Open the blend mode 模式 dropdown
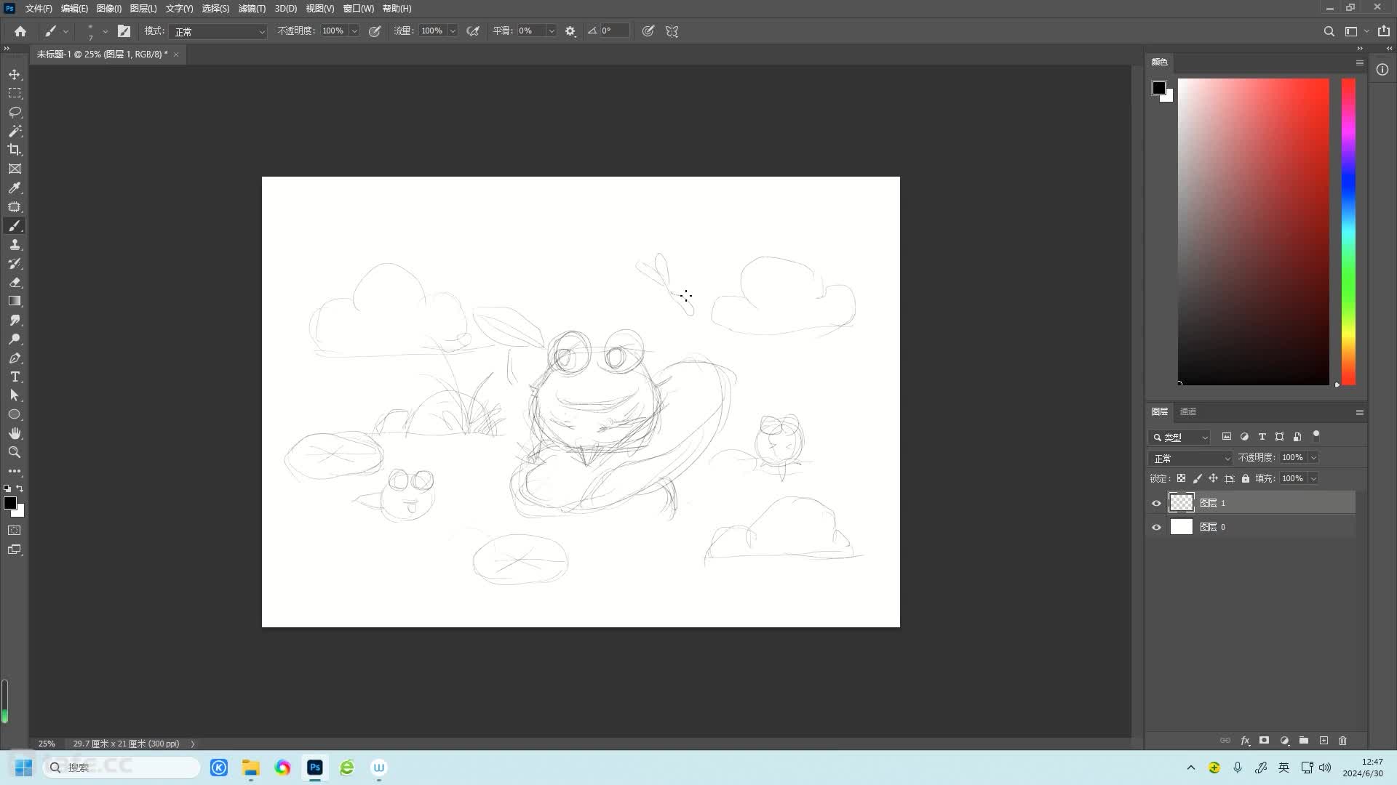The height and width of the screenshot is (785, 1397). pos(219,31)
